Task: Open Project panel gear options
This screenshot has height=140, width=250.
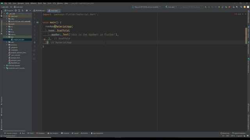Action: tap(27, 10)
